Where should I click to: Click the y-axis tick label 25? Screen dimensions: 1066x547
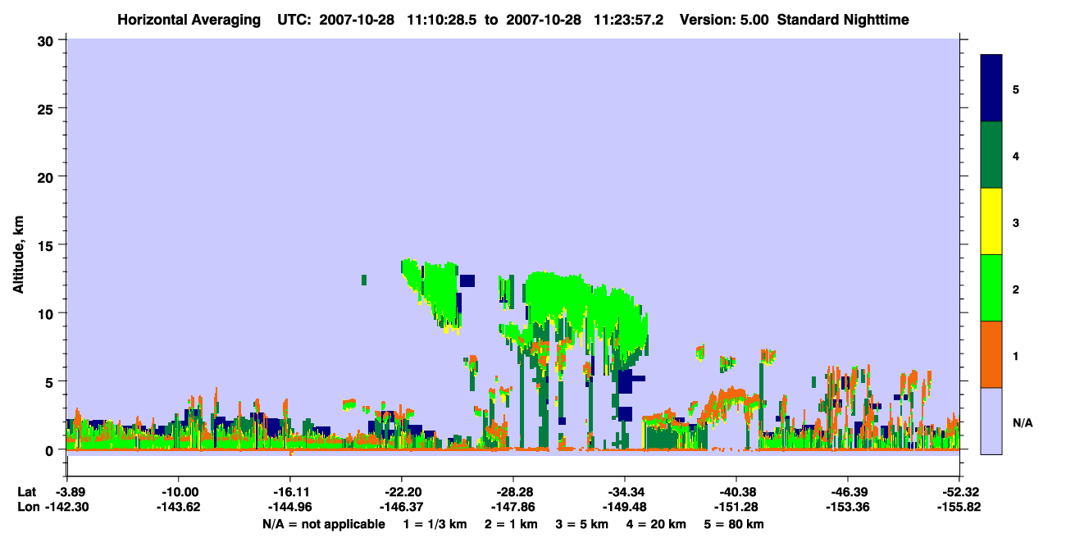click(x=48, y=108)
